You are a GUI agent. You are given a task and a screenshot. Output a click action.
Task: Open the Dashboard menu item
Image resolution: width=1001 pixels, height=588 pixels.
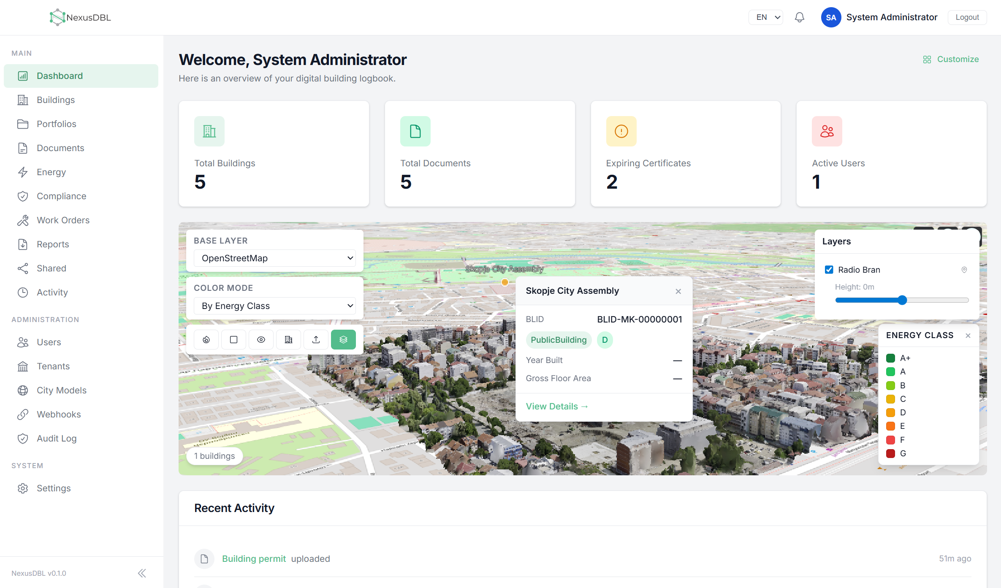81,76
